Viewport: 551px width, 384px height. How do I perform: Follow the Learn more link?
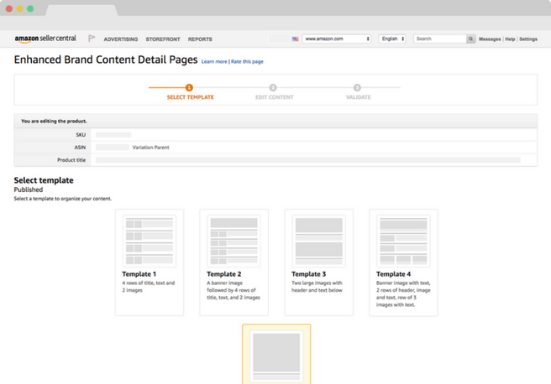click(x=214, y=62)
